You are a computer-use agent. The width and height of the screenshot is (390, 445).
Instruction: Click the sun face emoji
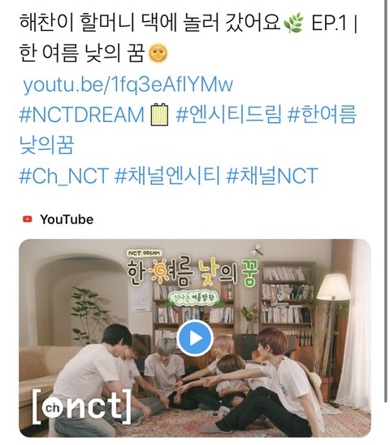(158, 54)
